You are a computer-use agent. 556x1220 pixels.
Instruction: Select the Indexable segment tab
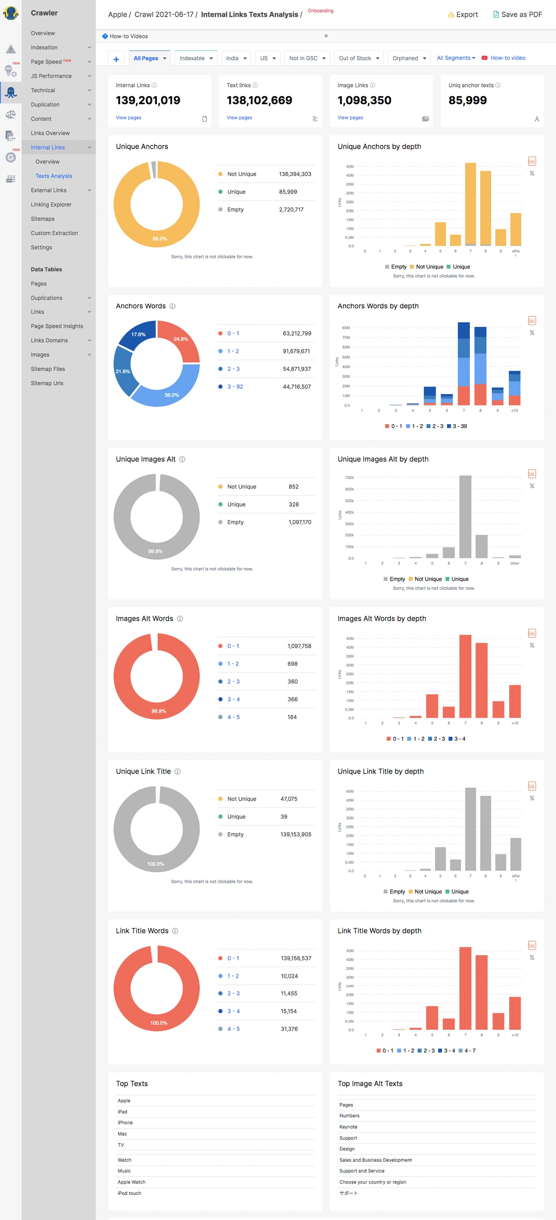(196, 58)
